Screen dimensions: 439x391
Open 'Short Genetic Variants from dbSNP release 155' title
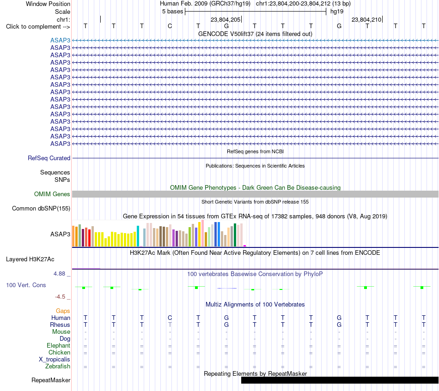255,202
